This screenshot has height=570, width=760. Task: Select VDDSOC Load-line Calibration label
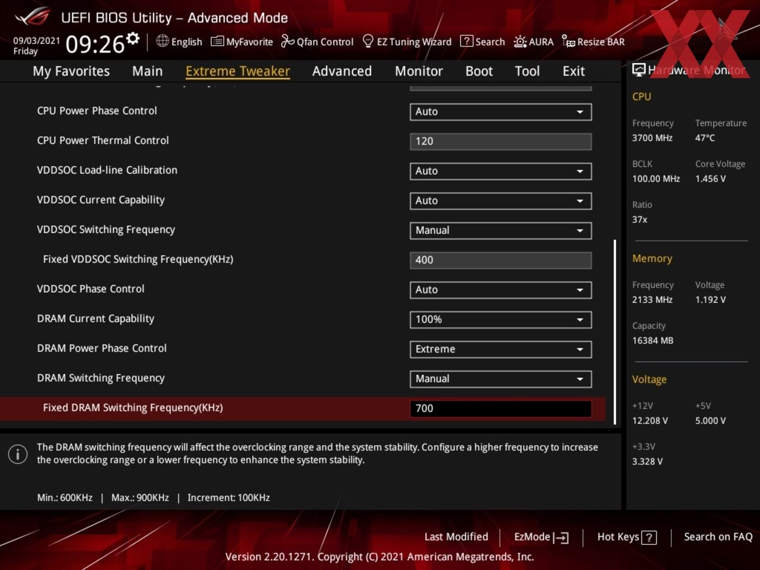(107, 170)
